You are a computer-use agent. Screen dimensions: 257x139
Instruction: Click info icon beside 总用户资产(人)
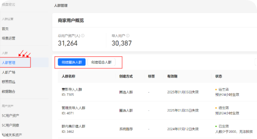pyautogui.click(x=83, y=35)
